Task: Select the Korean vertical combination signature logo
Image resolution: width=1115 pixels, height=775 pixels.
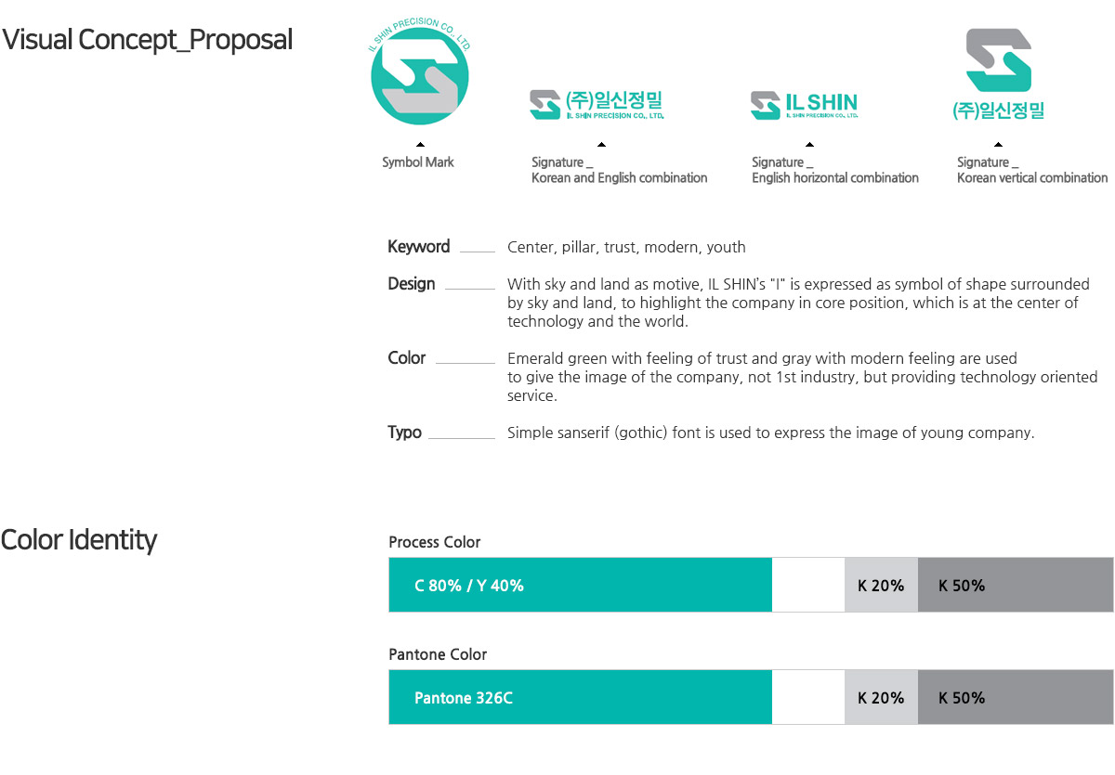Action: pyautogui.click(x=999, y=74)
